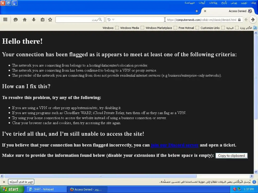Show bookmarks list clipboard icon

42,20
